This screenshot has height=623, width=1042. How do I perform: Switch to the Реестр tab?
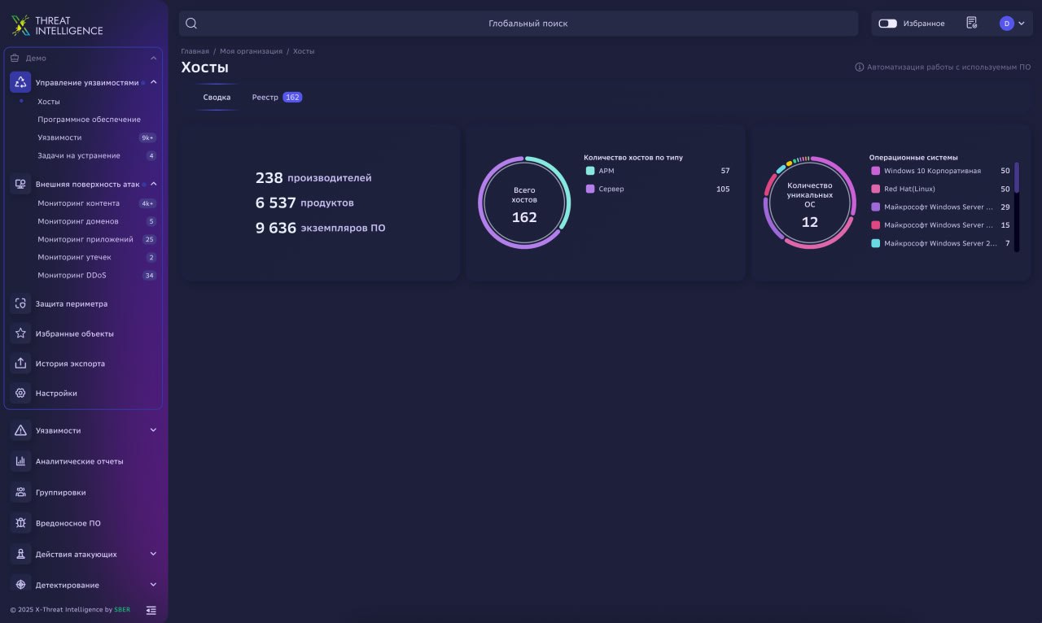tap(276, 98)
